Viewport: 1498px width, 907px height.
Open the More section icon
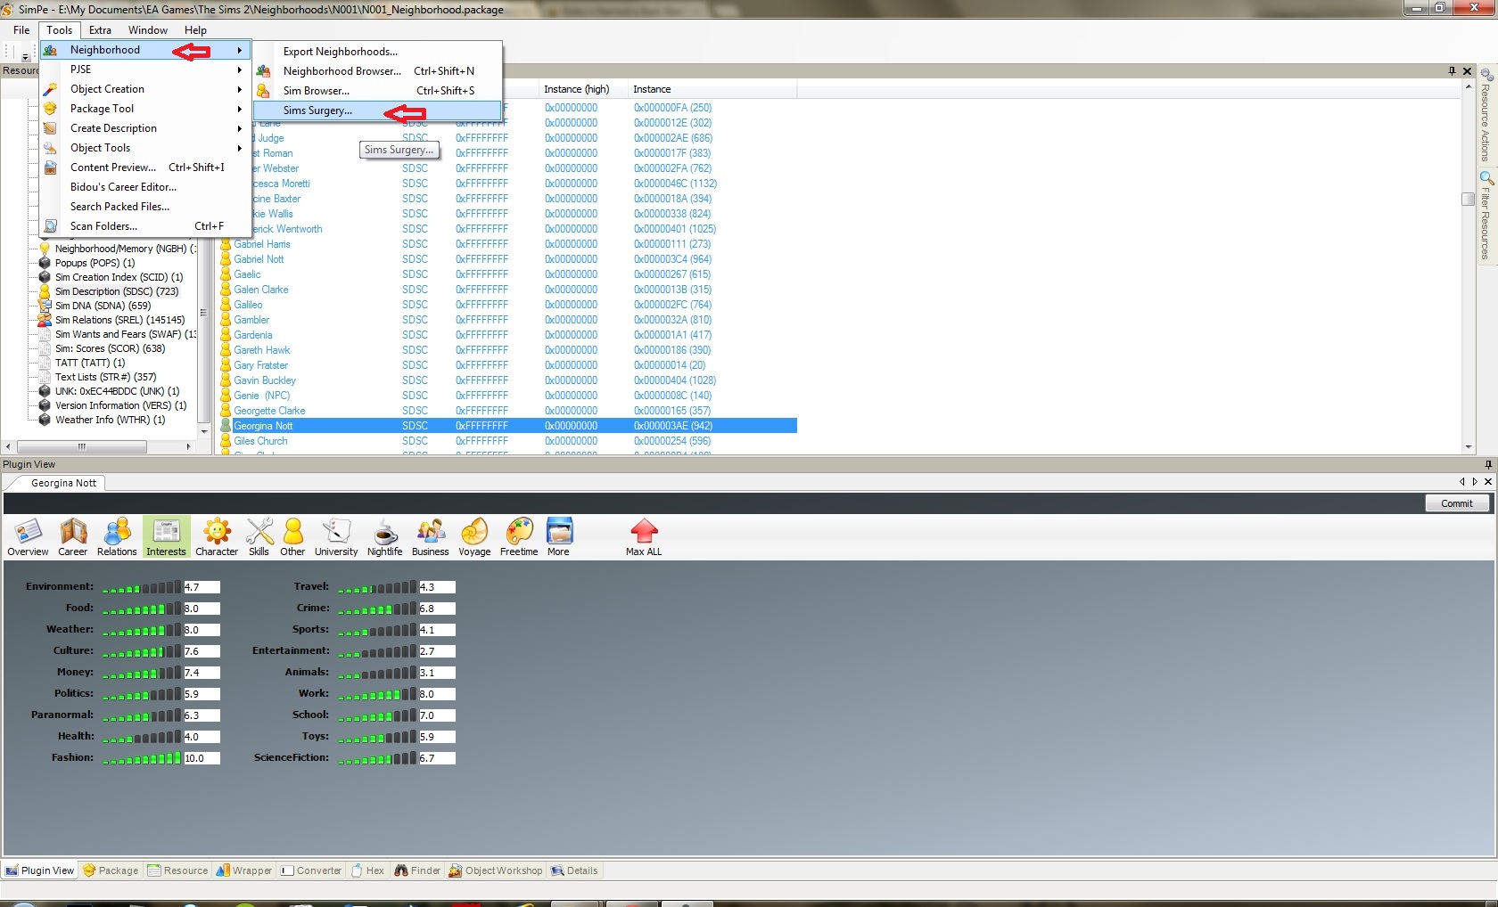[559, 537]
